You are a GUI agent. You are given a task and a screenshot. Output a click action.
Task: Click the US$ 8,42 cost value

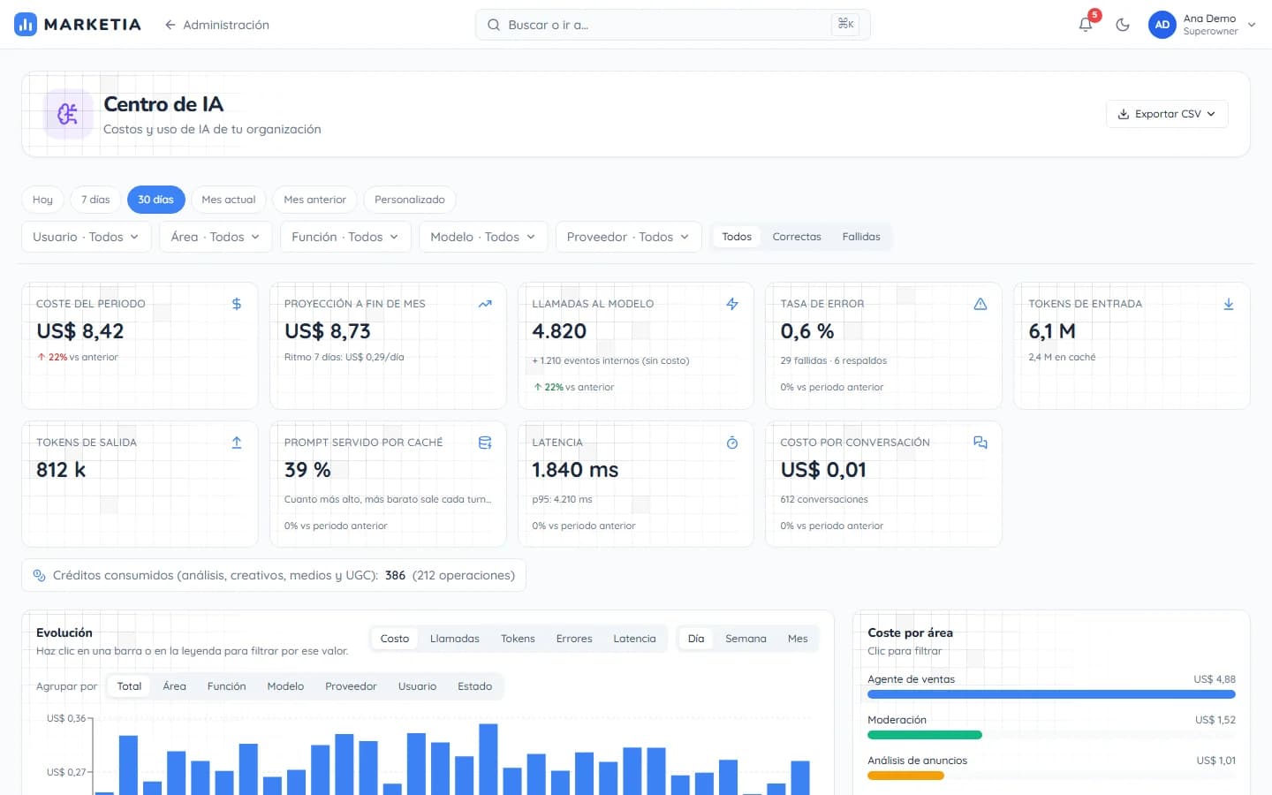80,331
